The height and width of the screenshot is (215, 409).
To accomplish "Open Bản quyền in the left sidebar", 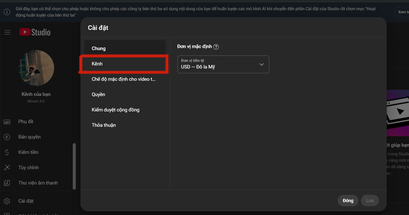I will [29, 137].
